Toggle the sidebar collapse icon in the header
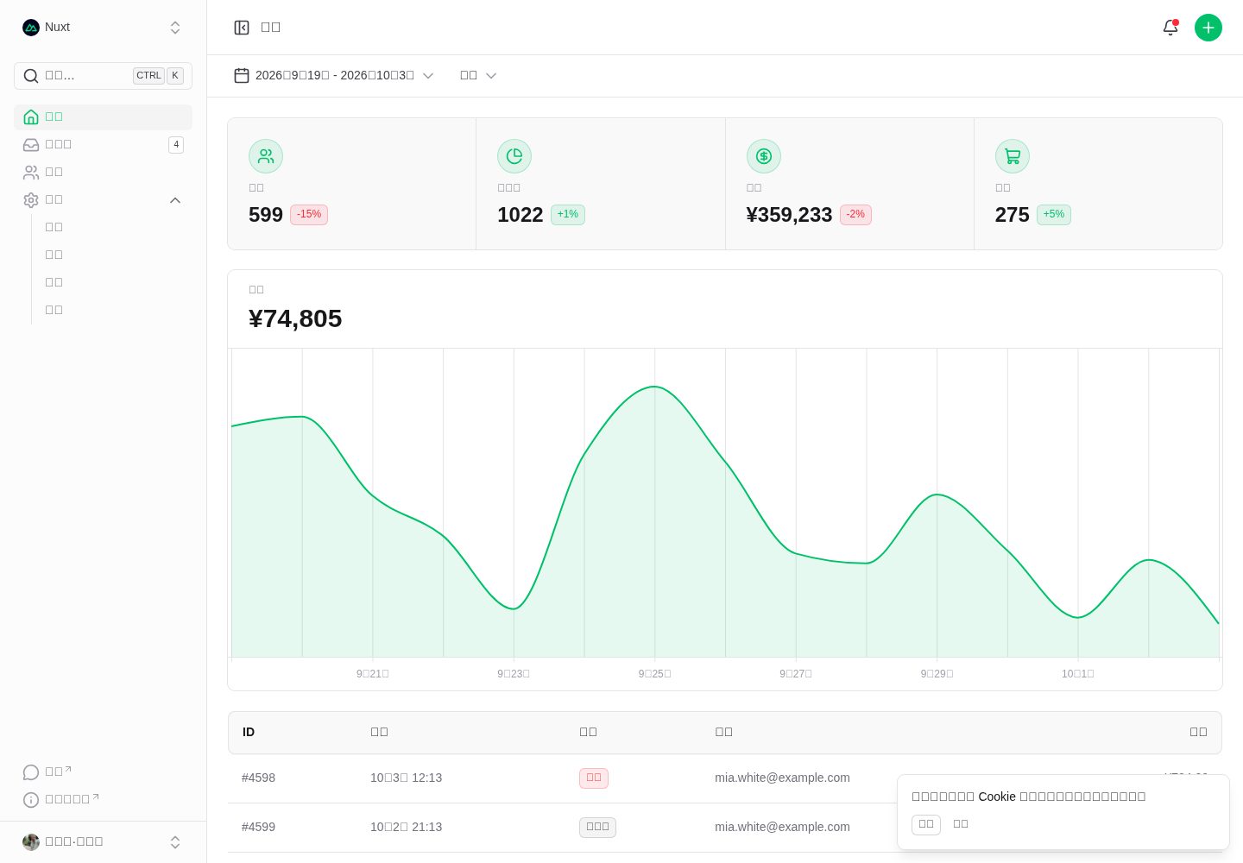The image size is (1243, 863). (x=242, y=28)
